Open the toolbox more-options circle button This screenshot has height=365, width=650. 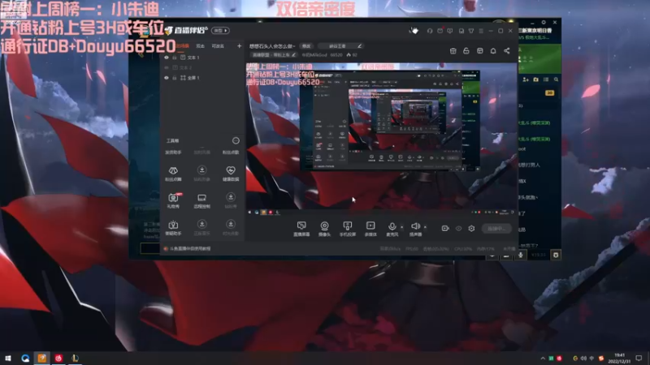(x=236, y=140)
